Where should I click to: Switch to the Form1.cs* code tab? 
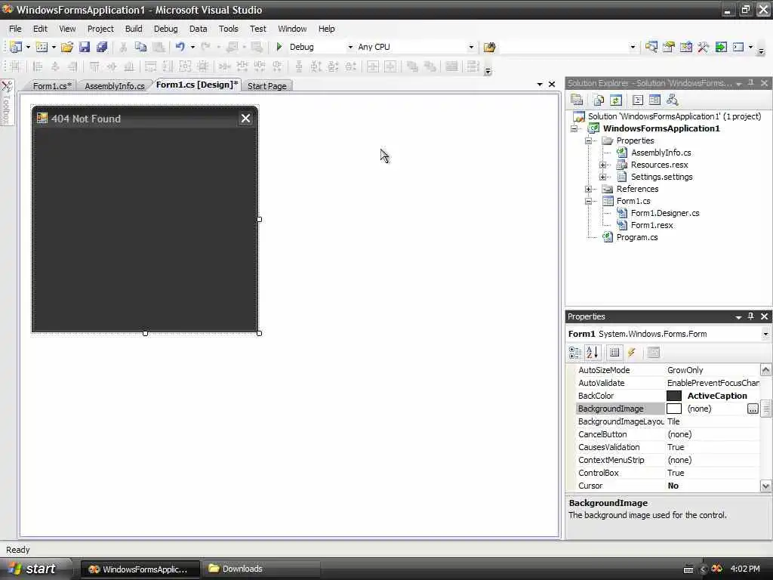tap(52, 86)
